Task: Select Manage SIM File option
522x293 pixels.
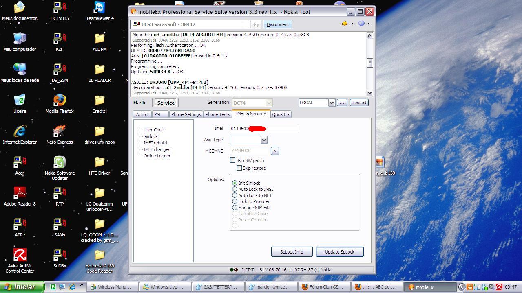Action: coord(234,208)
